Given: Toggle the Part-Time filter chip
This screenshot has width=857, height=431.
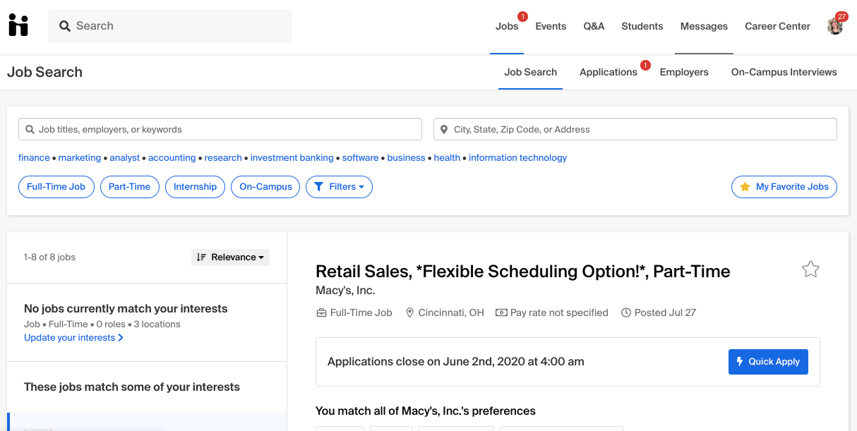Looking at the screenshot, I should 129,187.
